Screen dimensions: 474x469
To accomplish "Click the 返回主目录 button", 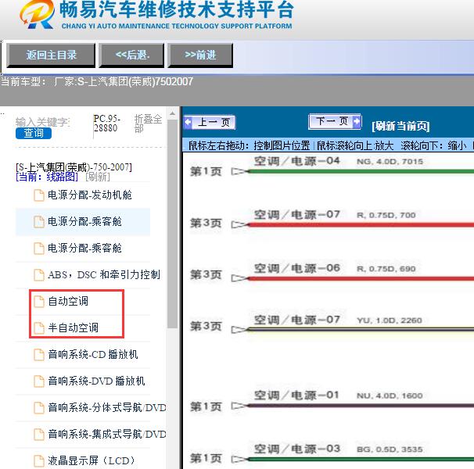I will 51,55.
